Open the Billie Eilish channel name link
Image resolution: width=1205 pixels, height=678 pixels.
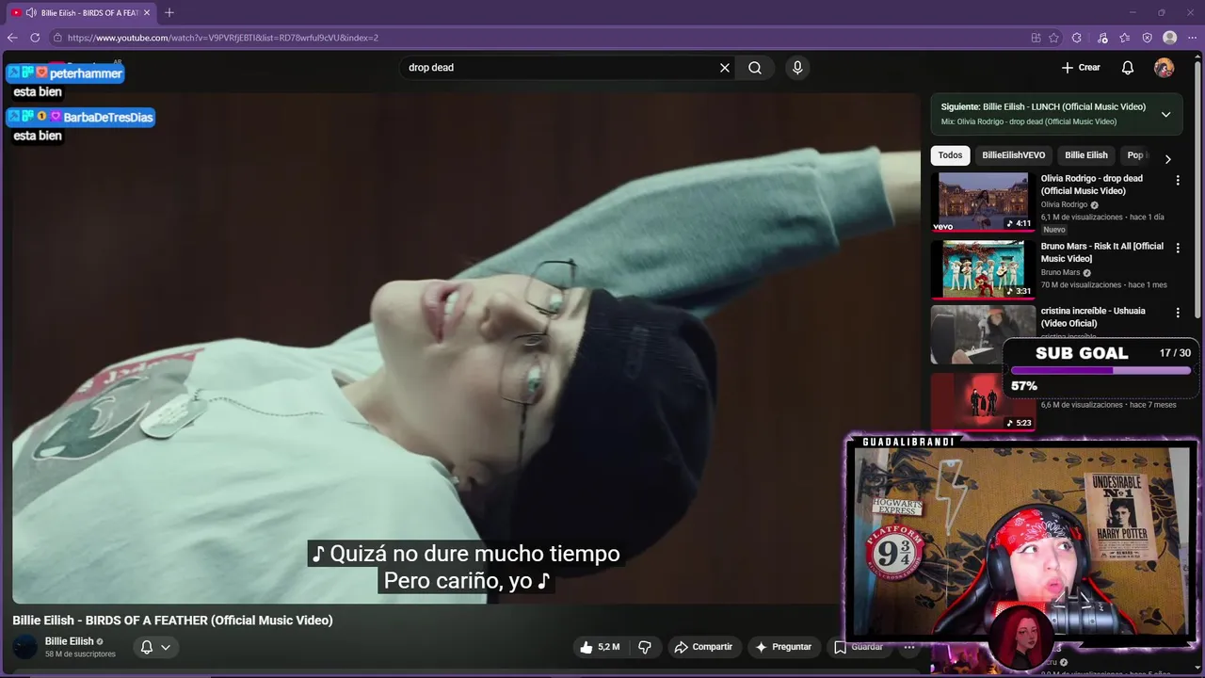pyautogui.click(x=70, y=641)
